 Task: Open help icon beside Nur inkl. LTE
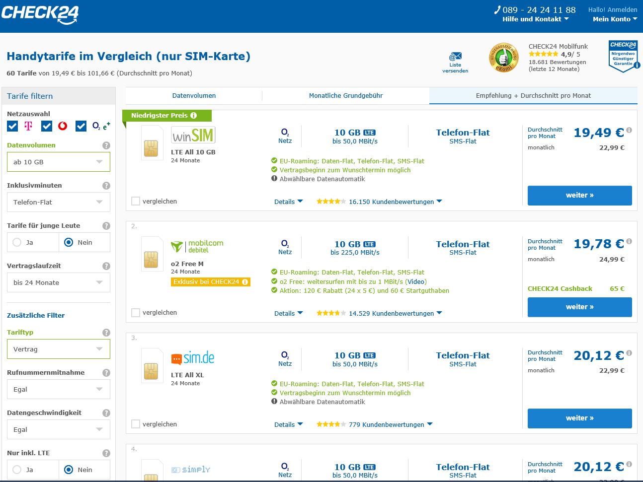[106, 453]
